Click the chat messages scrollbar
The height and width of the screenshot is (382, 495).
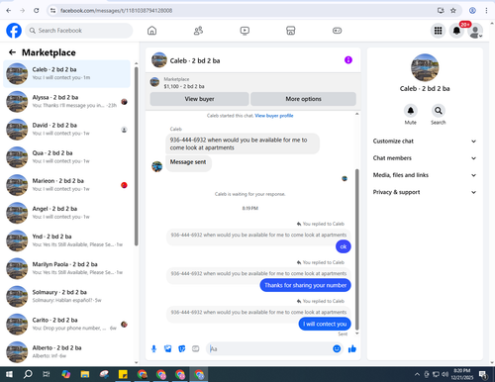(356, 249)
